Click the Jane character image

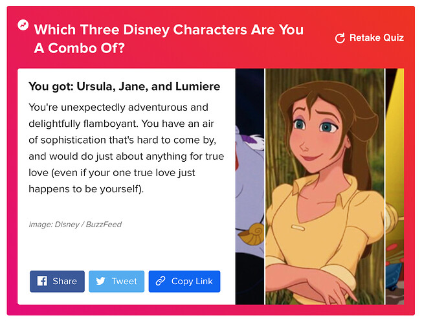(x=325, y=186)
